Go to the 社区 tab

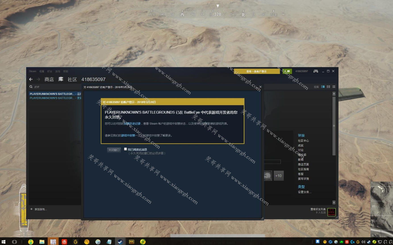[72, 79]
